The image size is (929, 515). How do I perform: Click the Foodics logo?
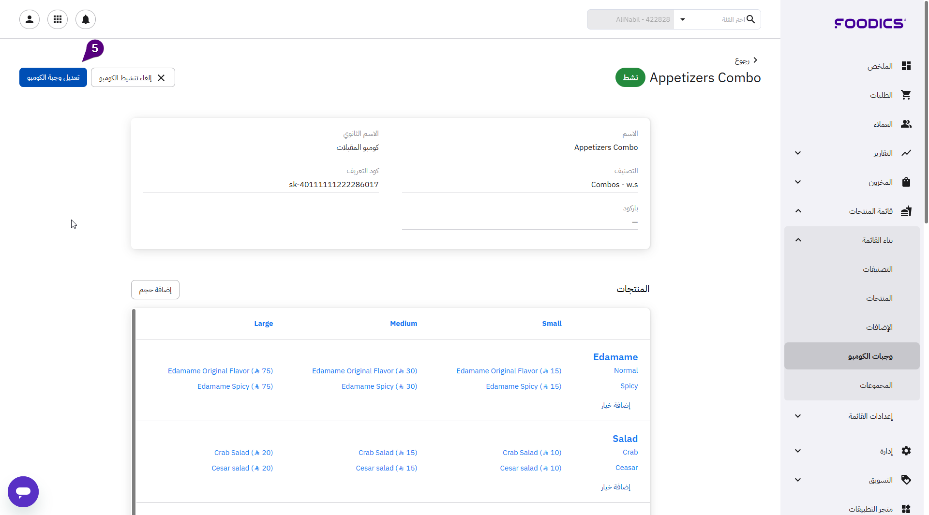coord(870,23)
